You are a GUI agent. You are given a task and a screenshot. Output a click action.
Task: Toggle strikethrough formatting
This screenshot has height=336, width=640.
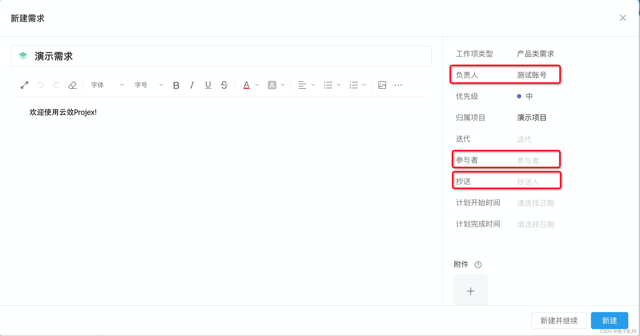click(224, 85)
